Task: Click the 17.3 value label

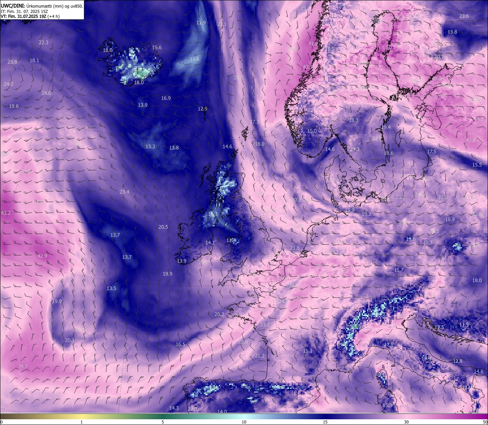Action: pyautogui.click(x=254, y=122)
